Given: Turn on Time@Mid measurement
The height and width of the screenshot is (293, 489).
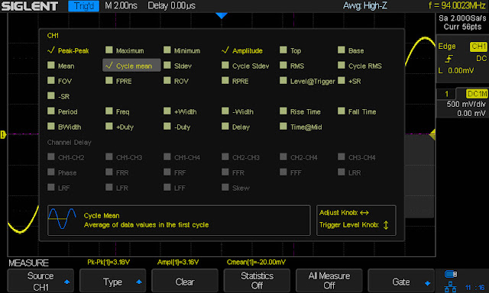Looking at the screenshot, I should [283, 126].
